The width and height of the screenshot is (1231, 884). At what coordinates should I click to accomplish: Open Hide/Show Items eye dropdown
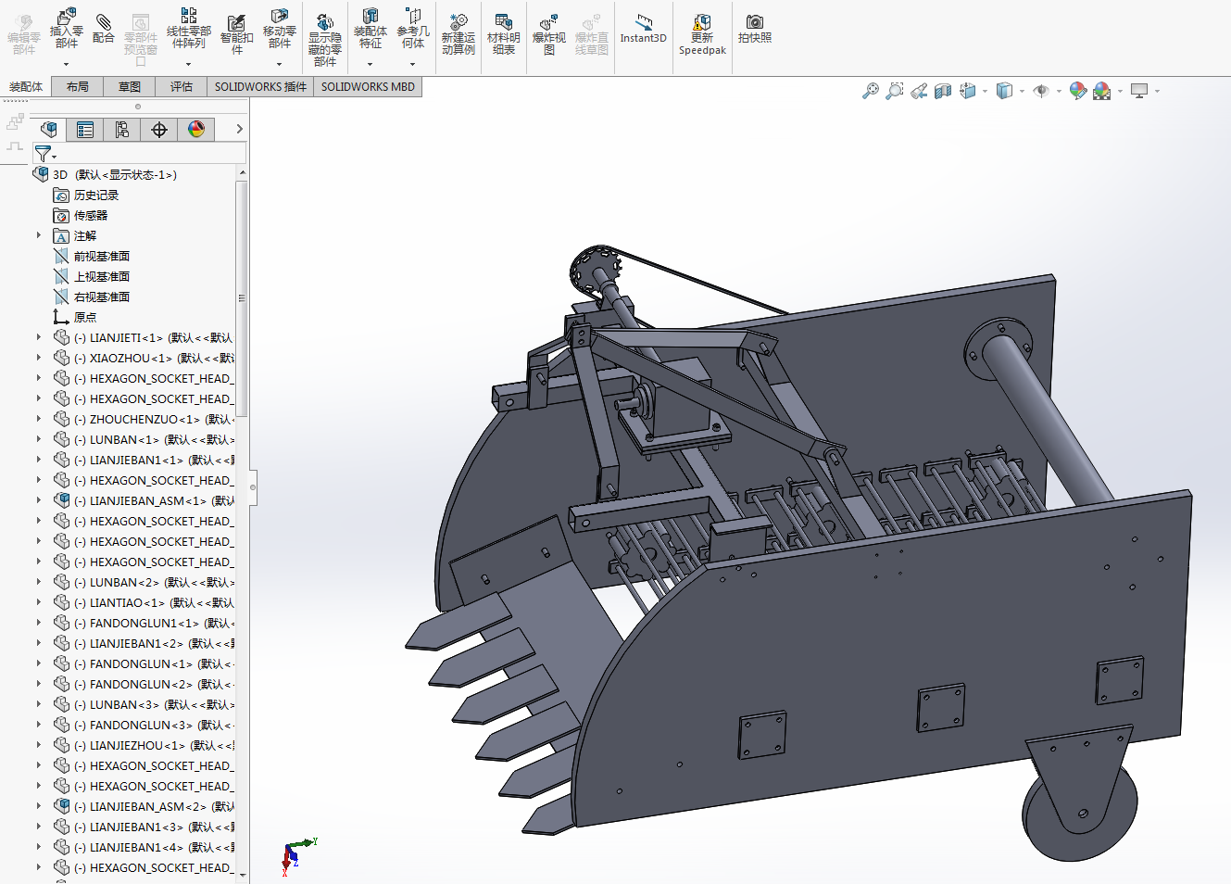1059,91
